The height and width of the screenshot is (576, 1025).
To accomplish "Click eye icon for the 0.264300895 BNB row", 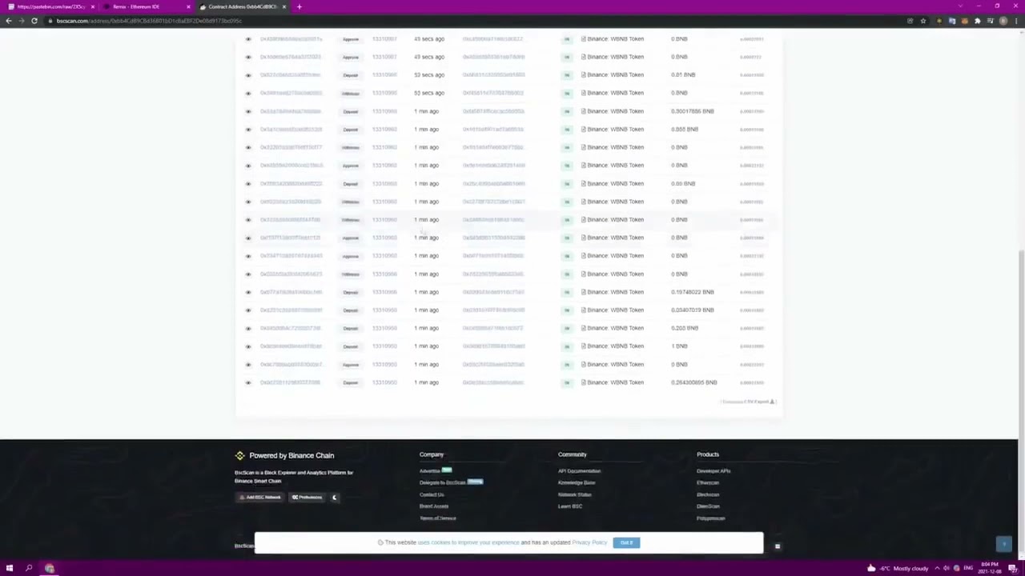I will coord(248,382).
